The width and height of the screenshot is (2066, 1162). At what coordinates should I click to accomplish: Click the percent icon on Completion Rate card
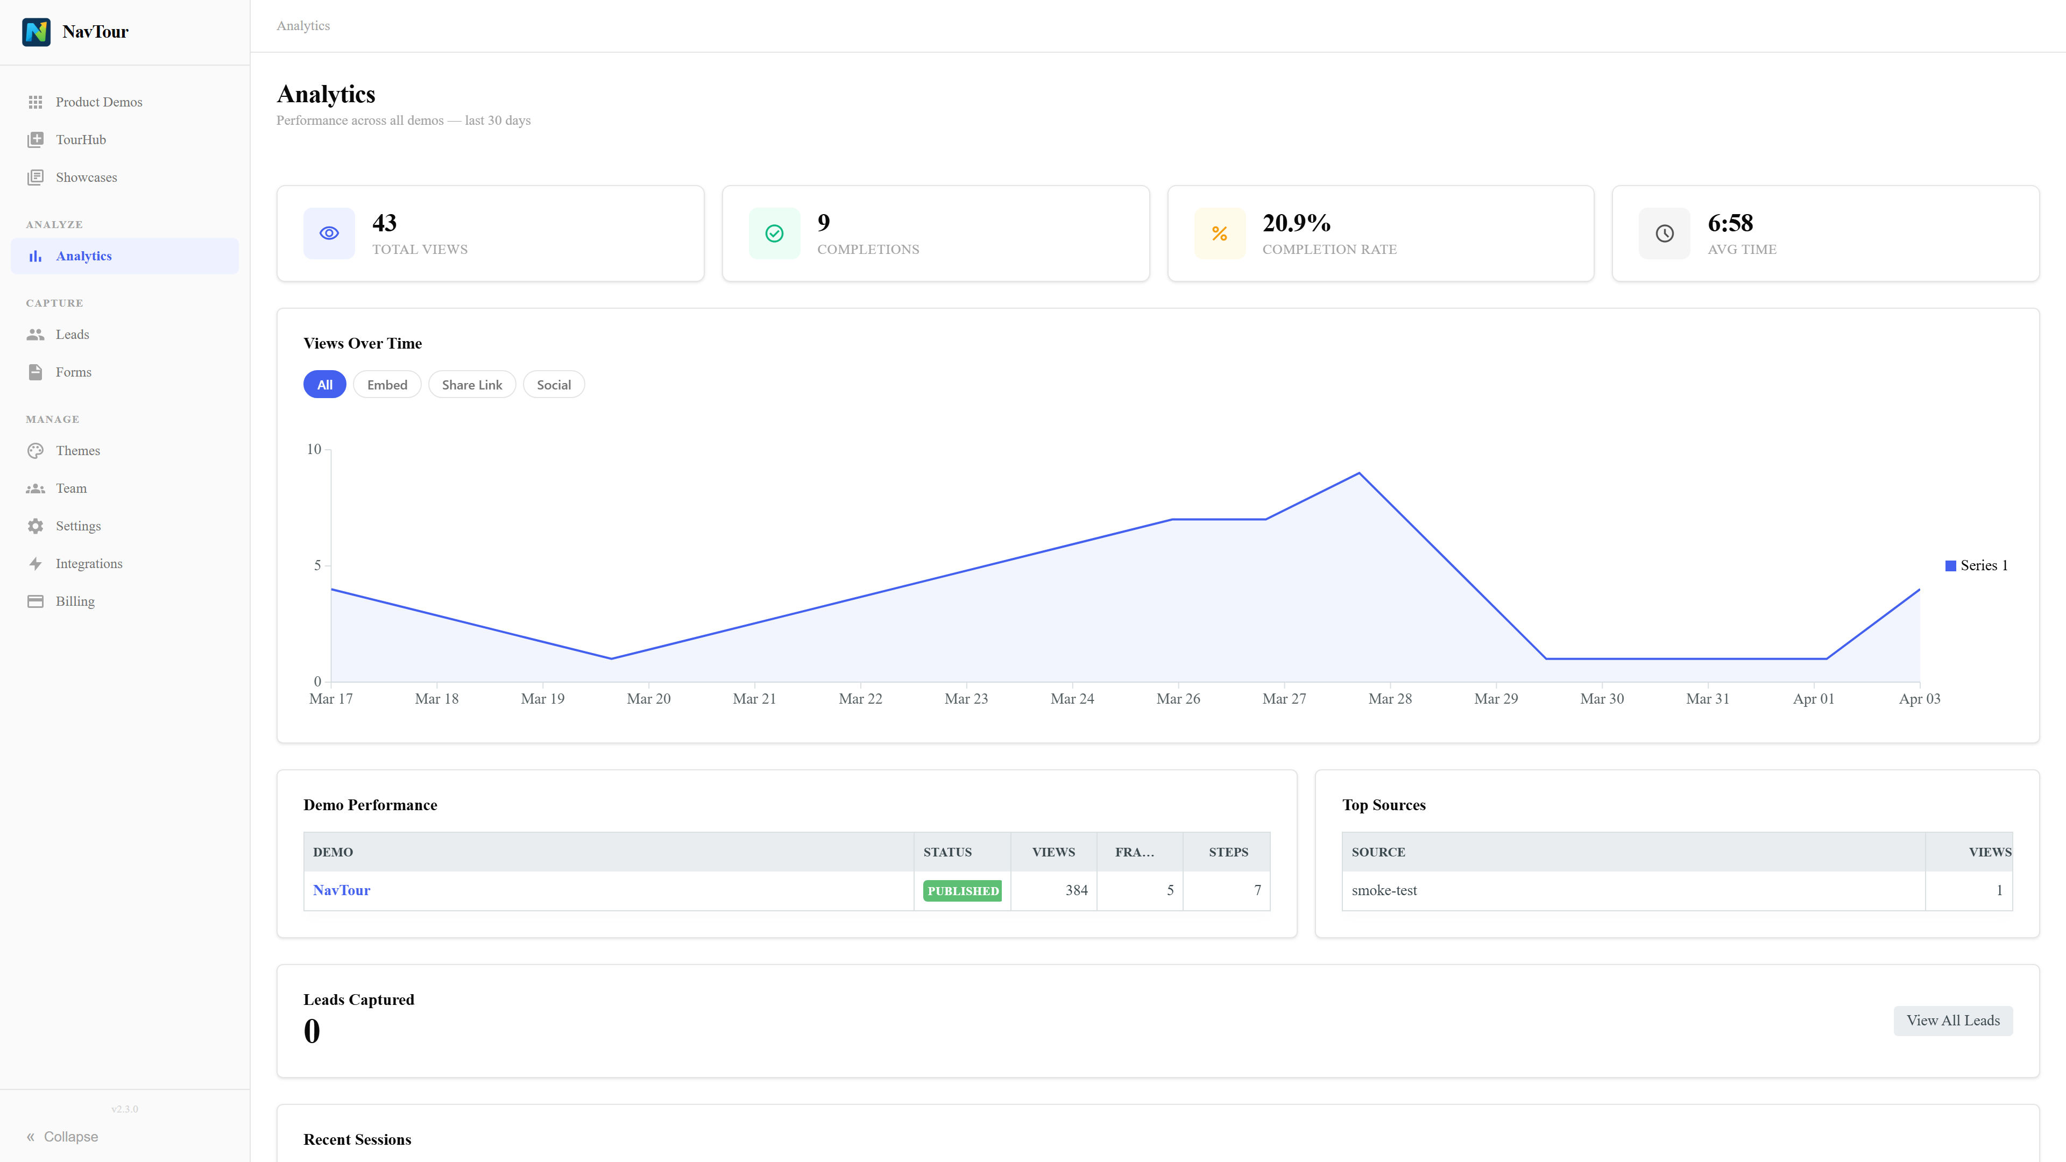coord(1220,233)
